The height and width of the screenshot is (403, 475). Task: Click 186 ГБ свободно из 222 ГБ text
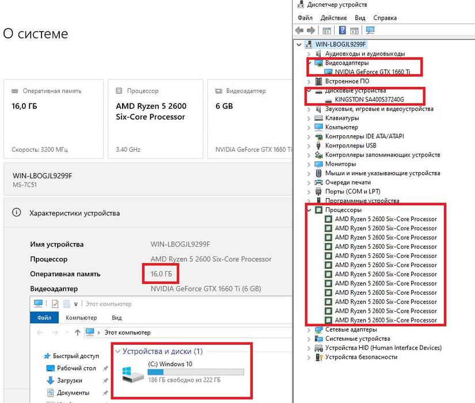point(184,379)
